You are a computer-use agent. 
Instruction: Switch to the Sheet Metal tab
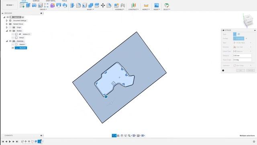pos(51,1)
